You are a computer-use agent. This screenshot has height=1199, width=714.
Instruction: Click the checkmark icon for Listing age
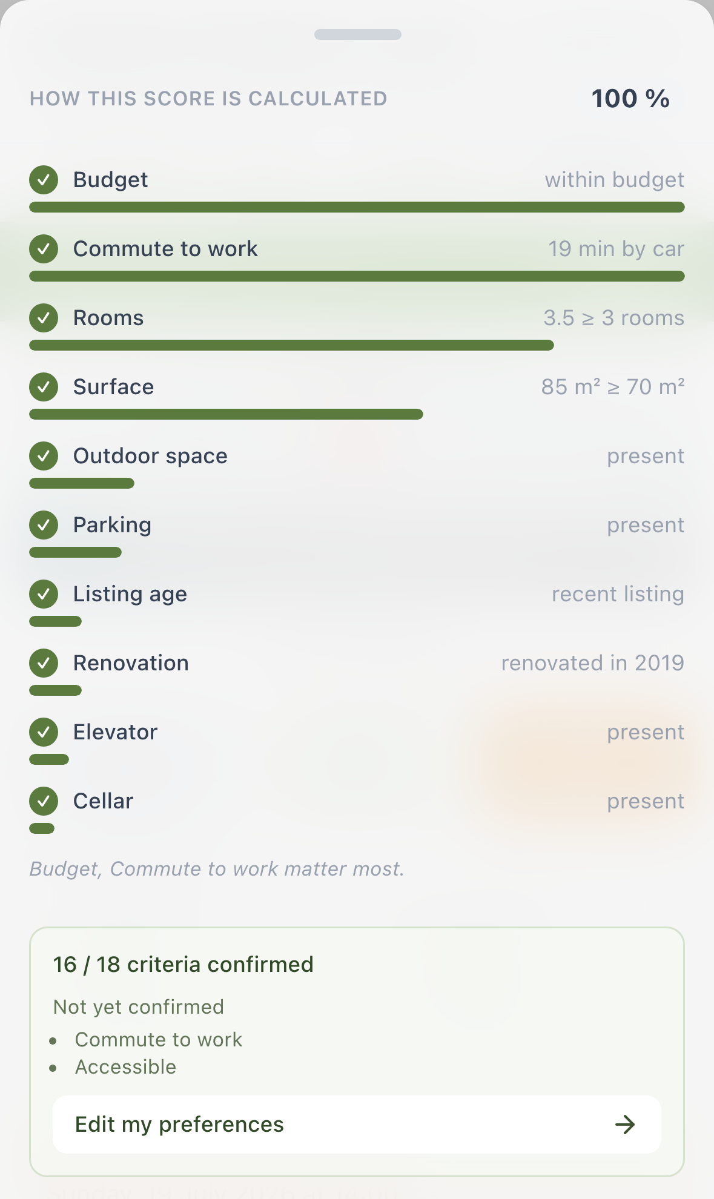[44, 594]
